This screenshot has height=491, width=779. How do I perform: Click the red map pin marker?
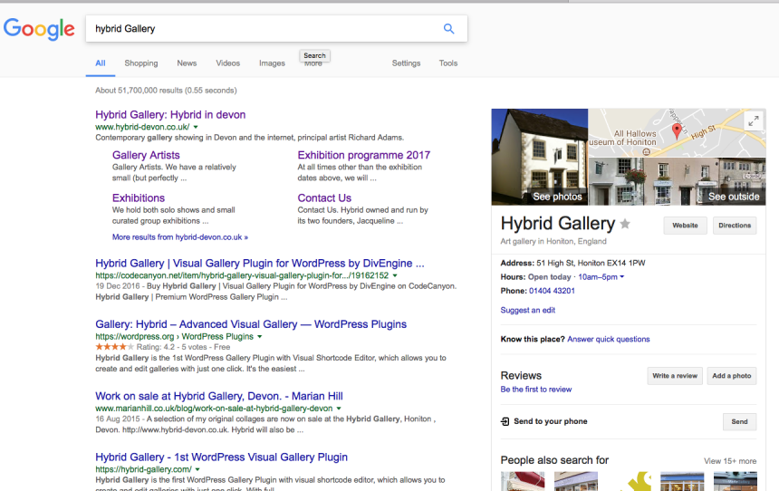677,131
